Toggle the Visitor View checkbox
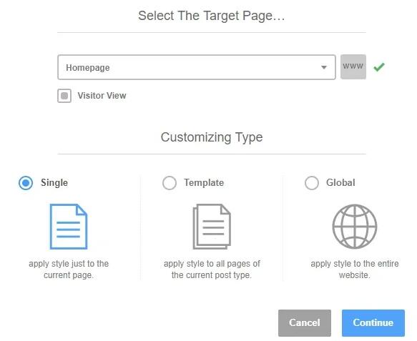Screen dimensions: 417x341 (64, 96)
